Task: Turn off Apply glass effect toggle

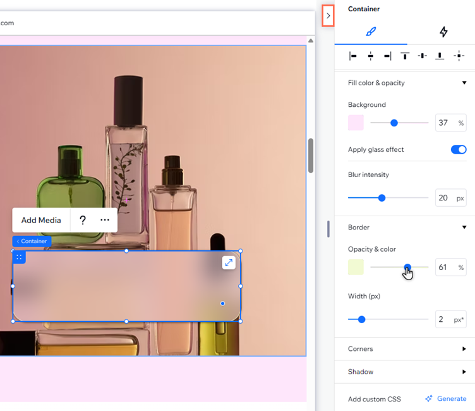Action: (459, 149)
